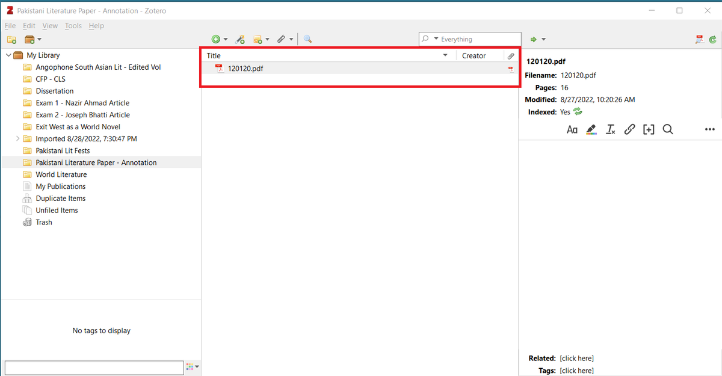
Task: Open the New Library dropdown arrow
Action: click(x=40, y=39)
